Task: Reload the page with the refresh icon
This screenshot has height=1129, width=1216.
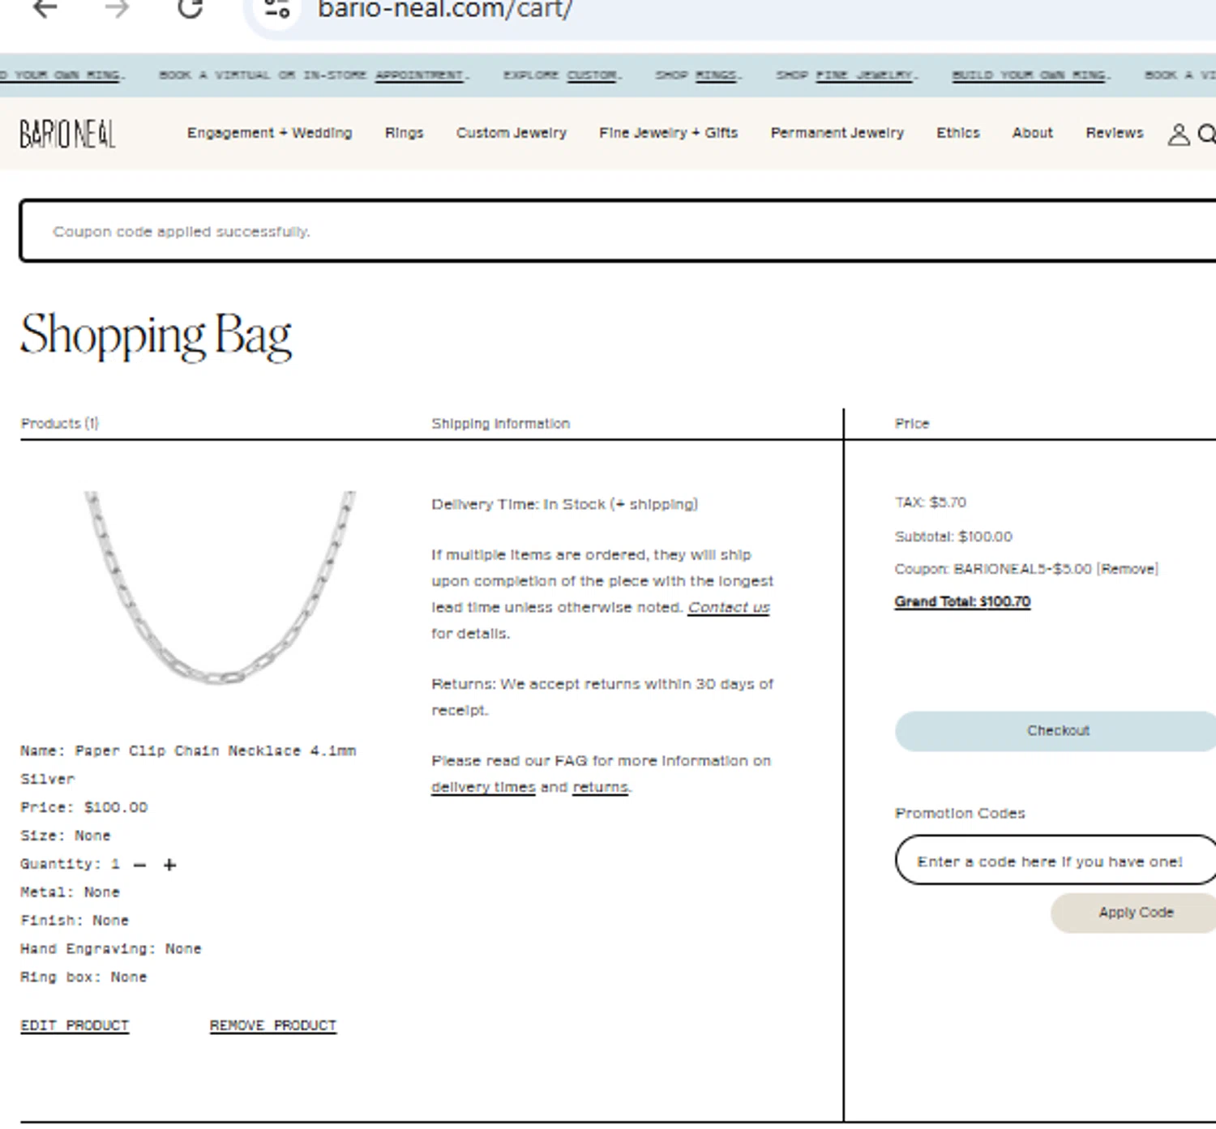Action: pyautogui.click(x=190, y=8)
